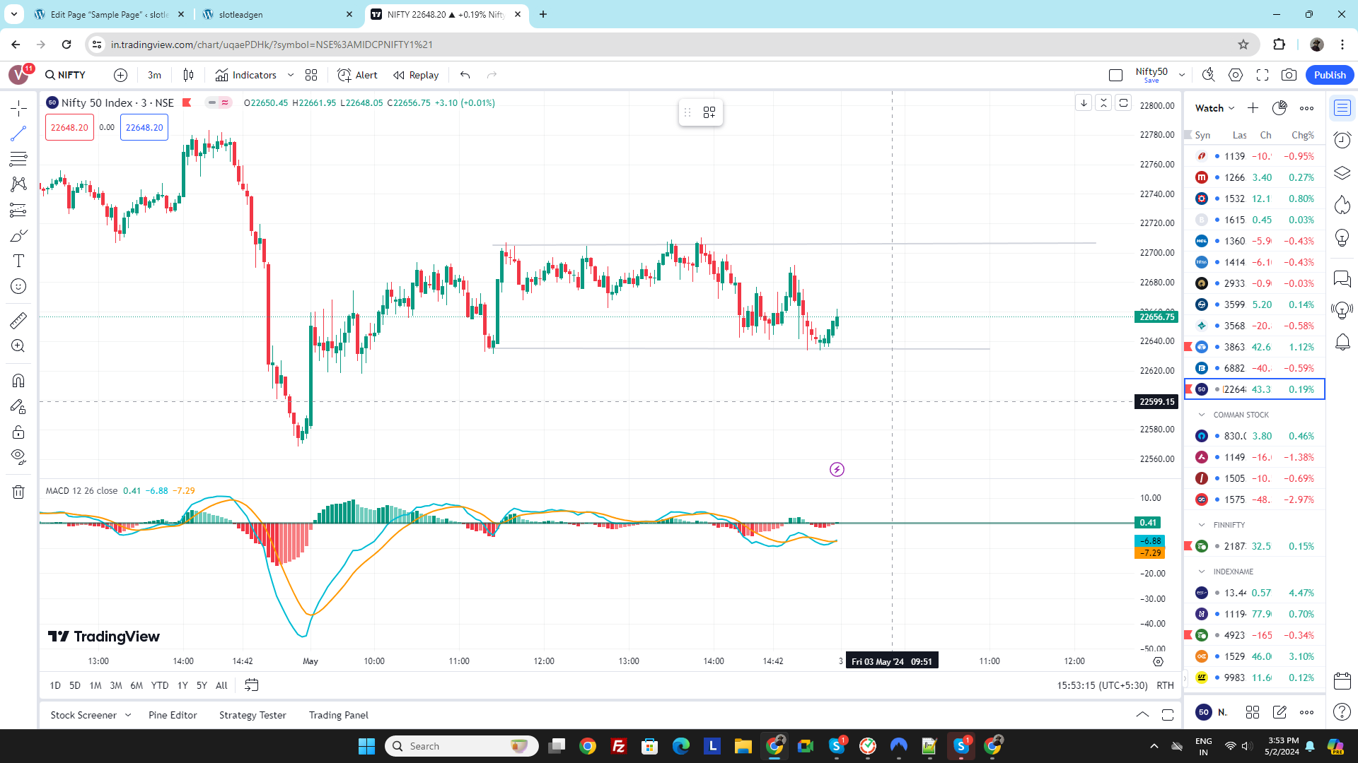Toggle the pane maximize button at chart top
Viewport: 1358px width, 763px height.
point(1123,103)
